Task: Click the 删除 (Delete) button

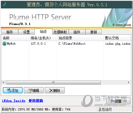Action: (x=55, y=90)
